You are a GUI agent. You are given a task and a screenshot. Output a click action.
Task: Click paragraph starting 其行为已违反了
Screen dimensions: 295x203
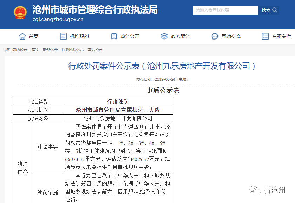(x=118, y=187)
